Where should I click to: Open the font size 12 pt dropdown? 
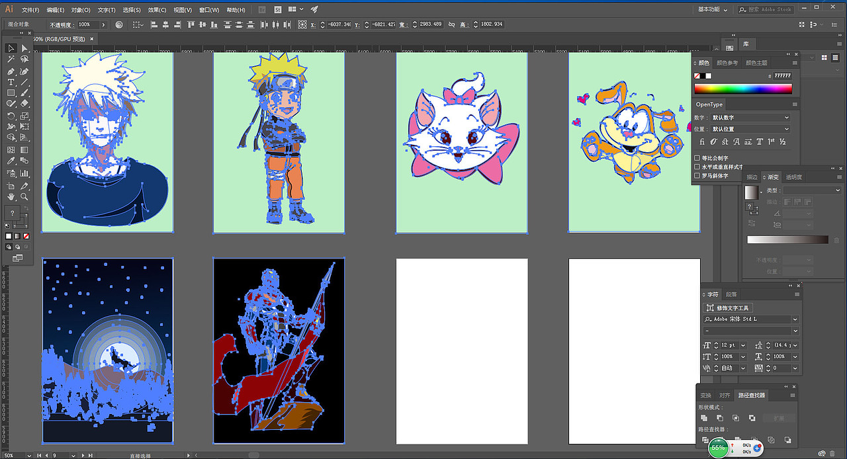click(743, 345)
